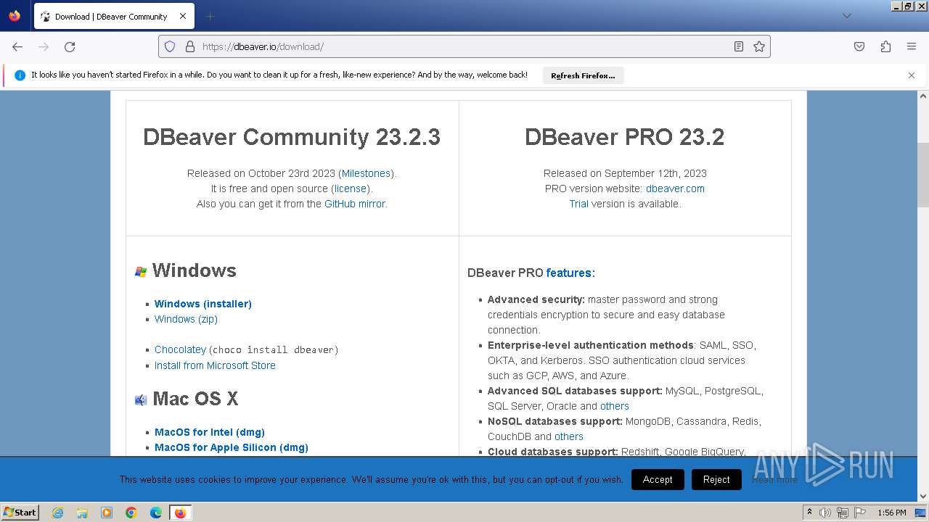Screen dimensions: 929x522
Task: Open Windows Media Player in taskbar
Action: click(x=107, y=513)
